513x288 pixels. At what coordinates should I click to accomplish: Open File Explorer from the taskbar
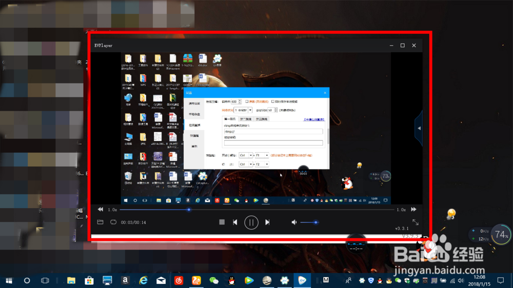point(71,280)
